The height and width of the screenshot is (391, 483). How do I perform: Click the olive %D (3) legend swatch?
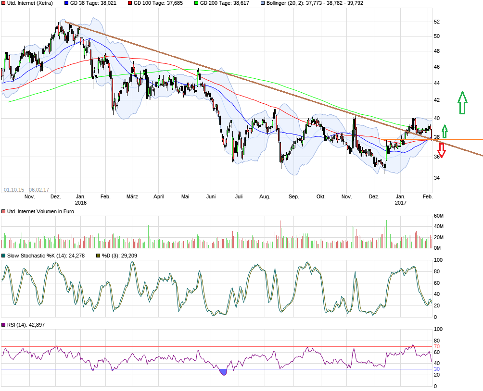tap(98, 256)
